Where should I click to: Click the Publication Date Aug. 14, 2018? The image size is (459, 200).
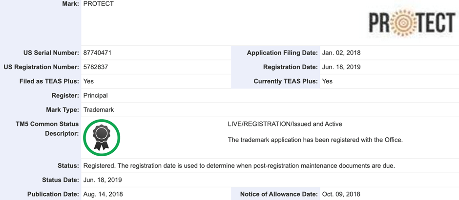[x=103, y=194]
